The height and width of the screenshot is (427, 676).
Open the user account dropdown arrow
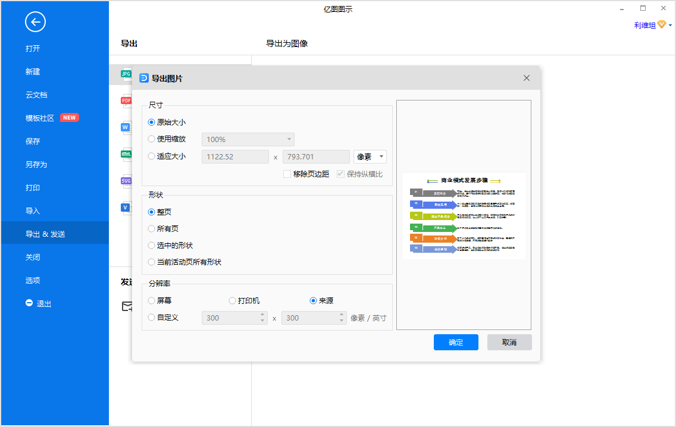click(x=671, y=26)
